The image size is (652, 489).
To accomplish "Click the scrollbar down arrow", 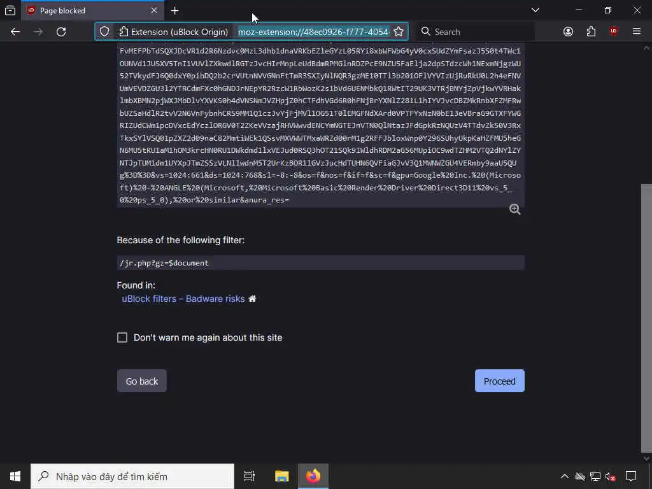I will point(647,458).
